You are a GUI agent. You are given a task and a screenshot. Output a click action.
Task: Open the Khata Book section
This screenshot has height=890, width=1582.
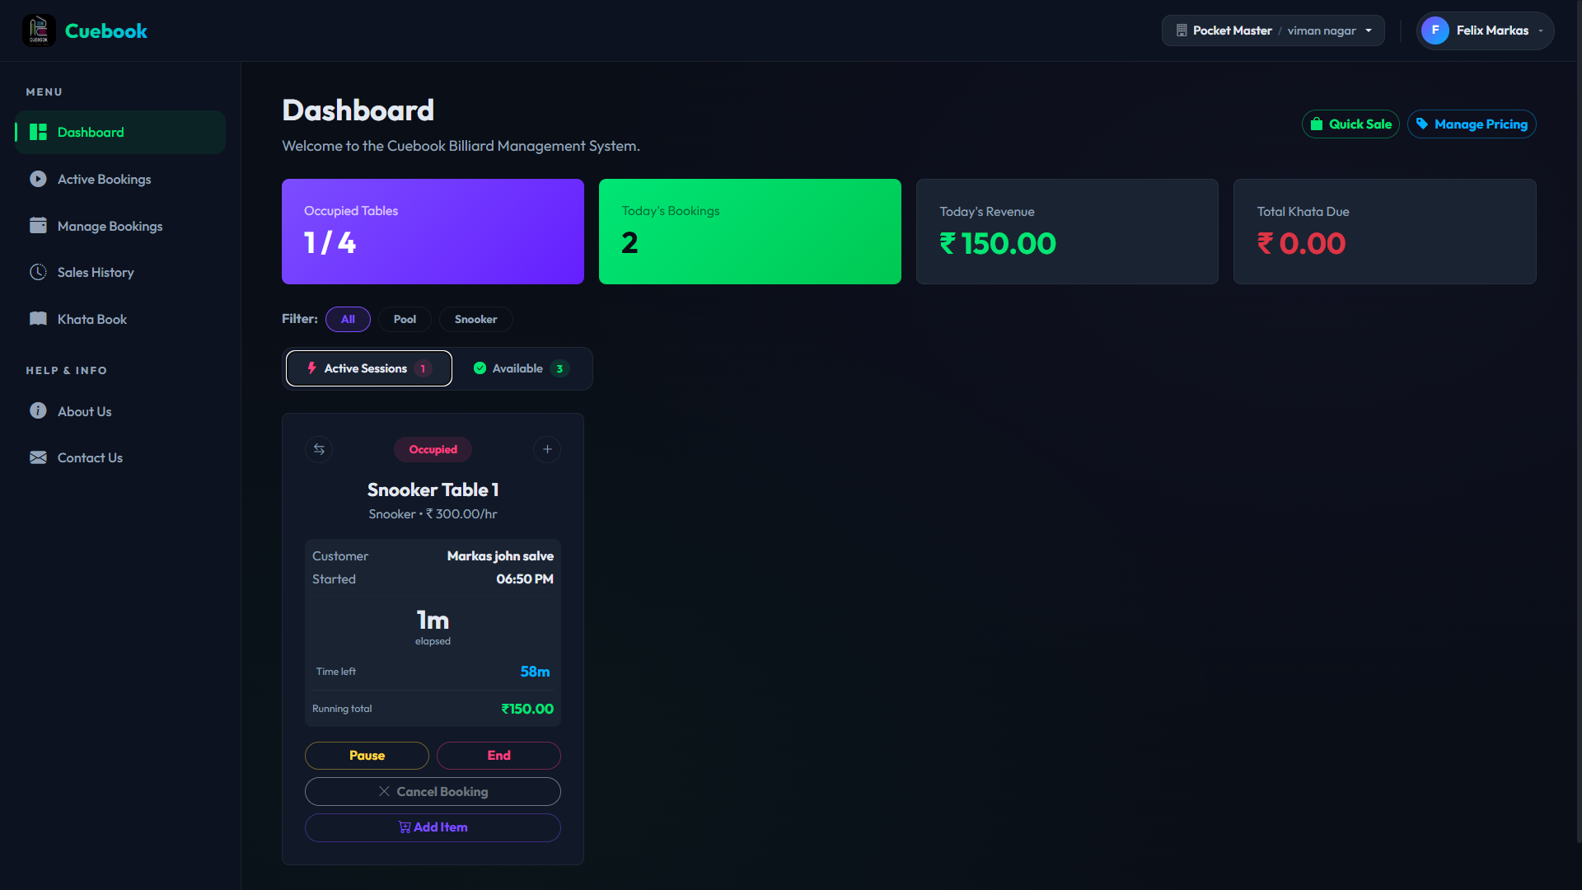coord(91,319)
